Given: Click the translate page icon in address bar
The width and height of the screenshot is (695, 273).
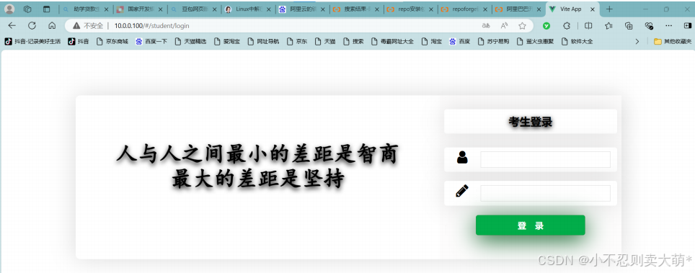Looking at the screenshot, I should tap(486, 26).
